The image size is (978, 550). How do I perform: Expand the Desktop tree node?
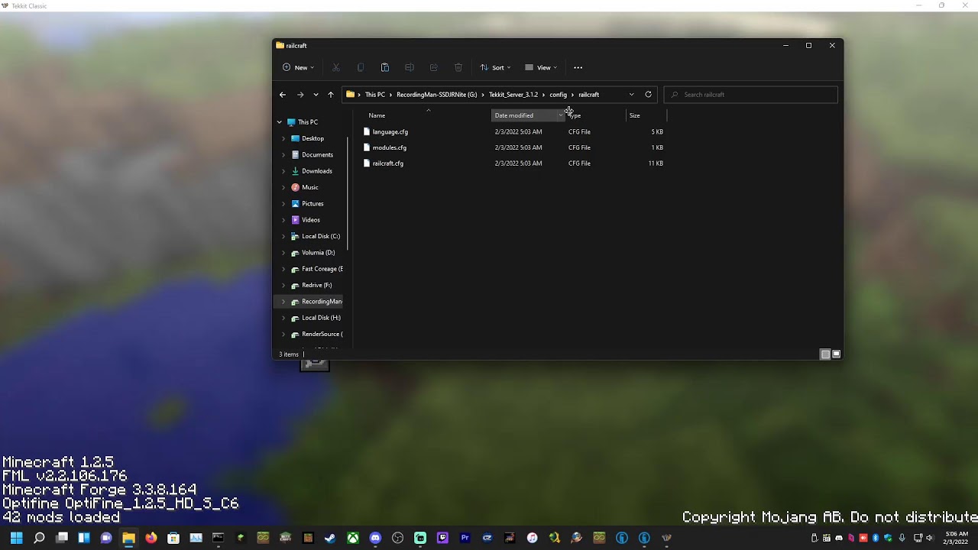(283, 138)
